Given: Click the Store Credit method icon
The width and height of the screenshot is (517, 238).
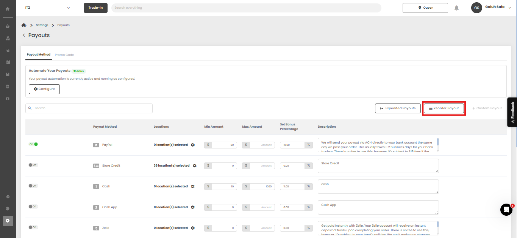Looking at the screenshot, I should tap(96, 165).
